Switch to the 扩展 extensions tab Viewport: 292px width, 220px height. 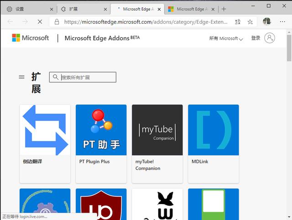[83, 9]
